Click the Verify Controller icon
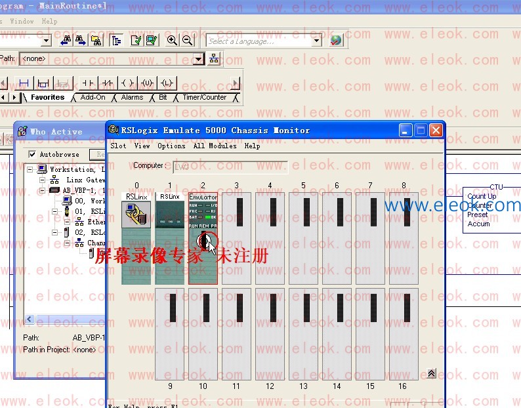The height and width of the screenshot is (408, 521). [x=152, y=41]
